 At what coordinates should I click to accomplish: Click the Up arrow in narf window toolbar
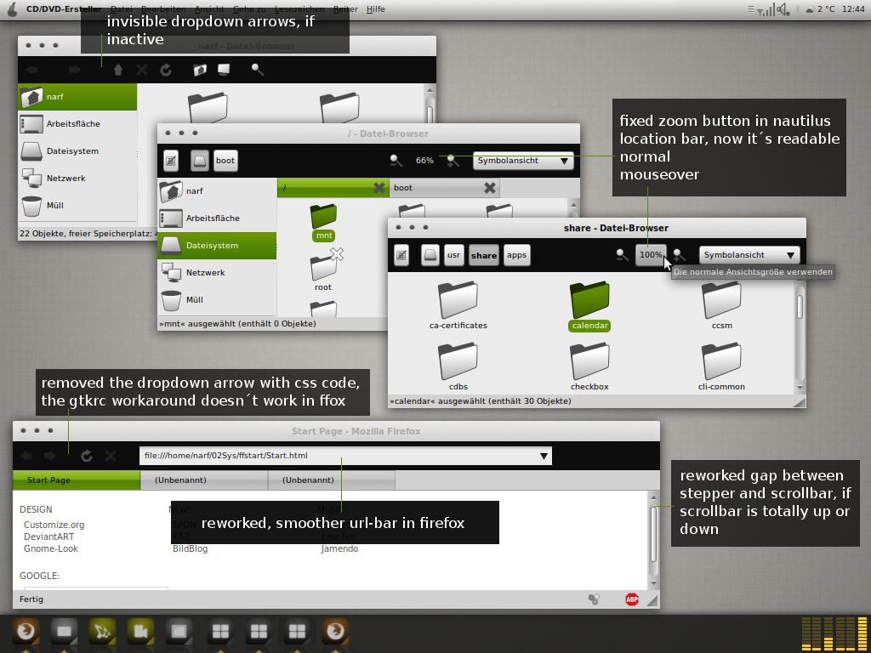tap(117, 70)
